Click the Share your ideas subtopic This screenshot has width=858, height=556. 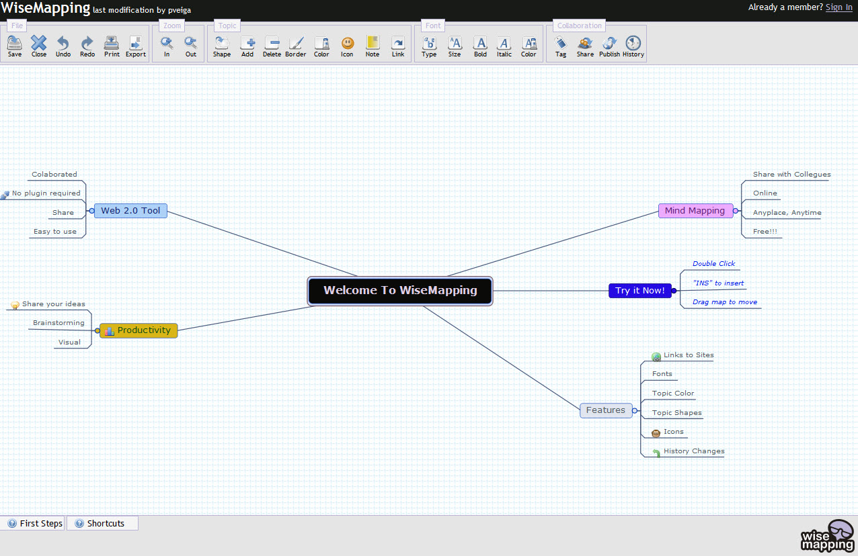[54, 304]
